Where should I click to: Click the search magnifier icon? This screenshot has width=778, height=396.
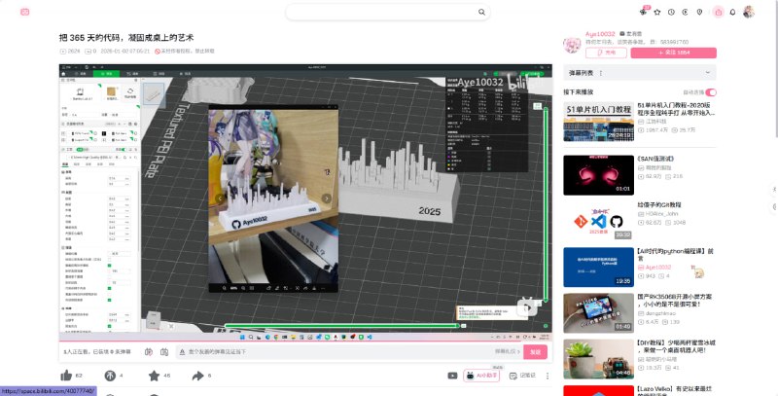coord(482,12)
